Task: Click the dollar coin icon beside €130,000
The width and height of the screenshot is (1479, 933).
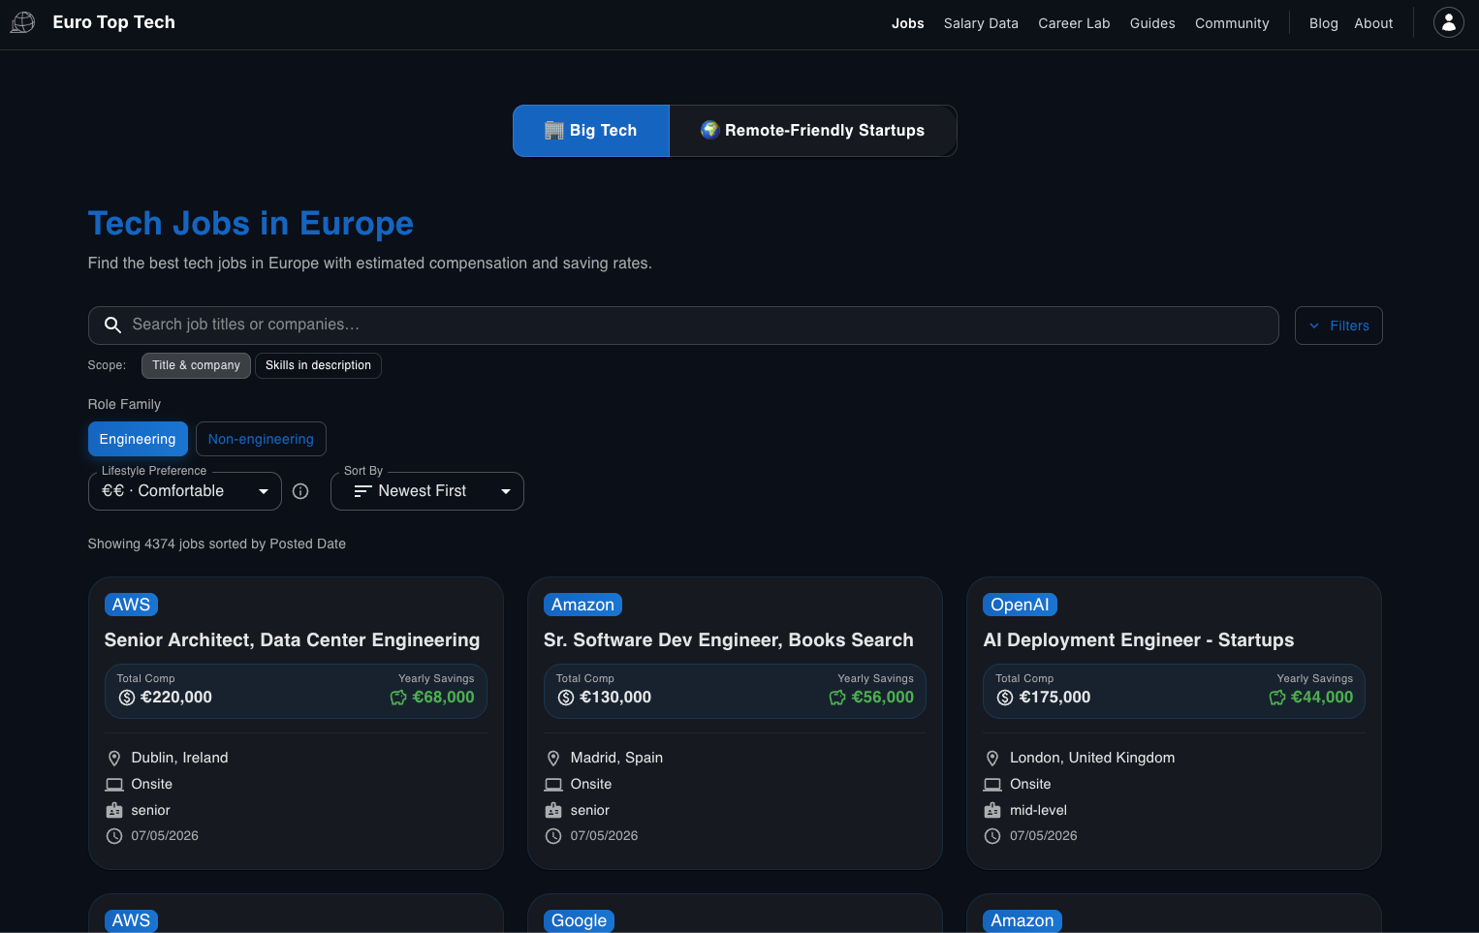Action: point(566,698)
